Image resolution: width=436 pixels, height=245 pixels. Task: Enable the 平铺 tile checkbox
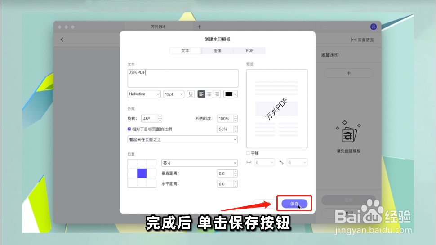click(x=248, y=153)
